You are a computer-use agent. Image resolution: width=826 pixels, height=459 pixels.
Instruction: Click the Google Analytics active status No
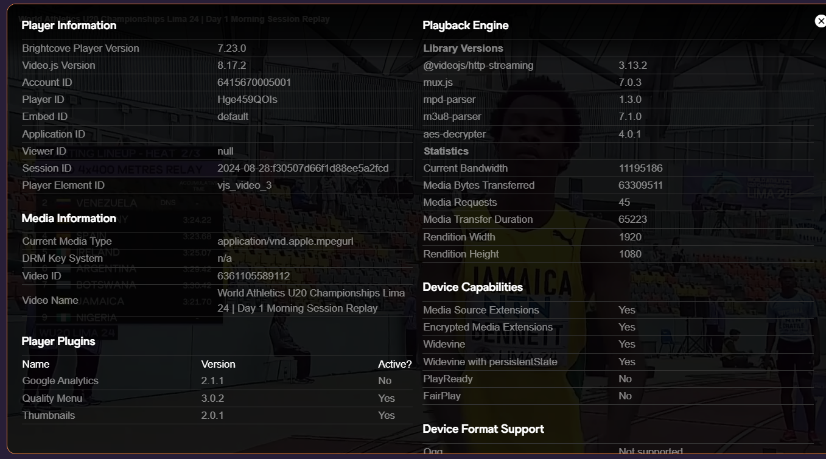point(385,380)
